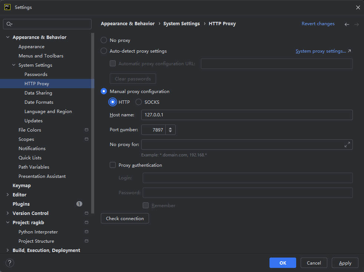Click the expand icon in No proxy for field
Viewport: 364px width, 272px height.
coord(347,145)
